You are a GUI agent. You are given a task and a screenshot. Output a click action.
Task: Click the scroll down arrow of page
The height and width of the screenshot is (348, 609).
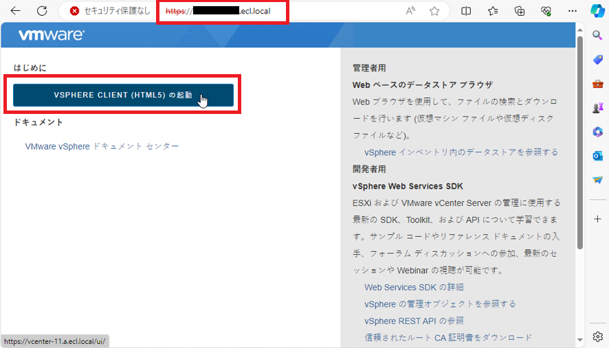point(580,340)
